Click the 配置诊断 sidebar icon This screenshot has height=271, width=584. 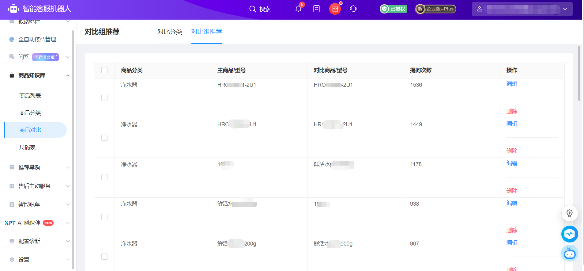pyautogui.click(x=12, y=241)
